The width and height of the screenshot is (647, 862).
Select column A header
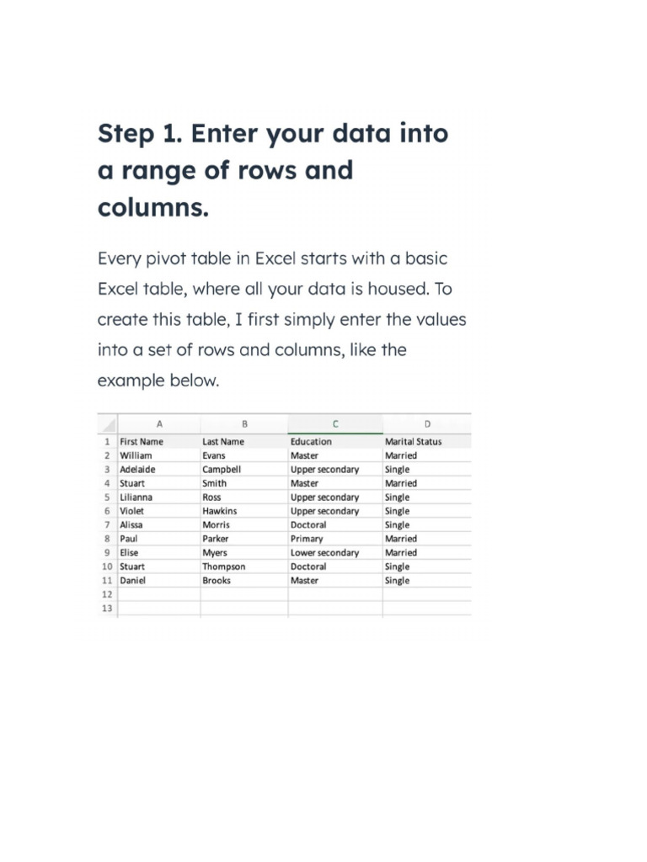click(x=159, y=424)
